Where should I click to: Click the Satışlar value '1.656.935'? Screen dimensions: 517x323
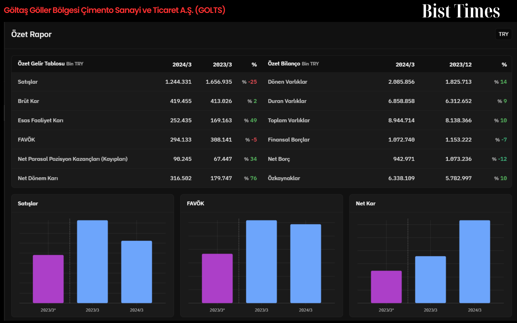(x=219, y=82)
